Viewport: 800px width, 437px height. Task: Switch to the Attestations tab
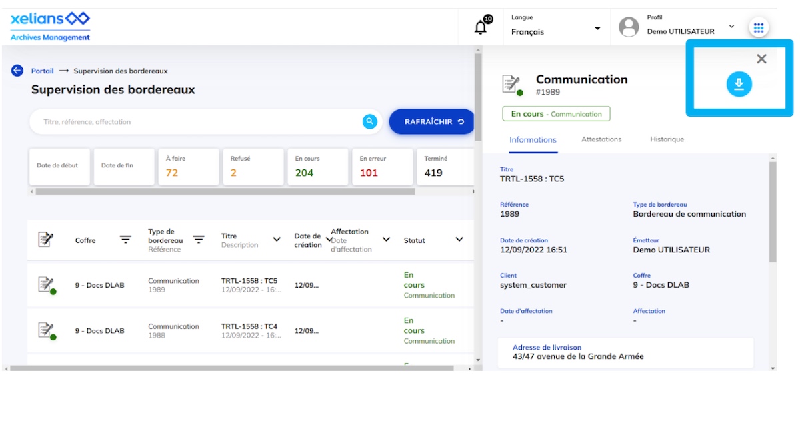(x=601, y=139)
